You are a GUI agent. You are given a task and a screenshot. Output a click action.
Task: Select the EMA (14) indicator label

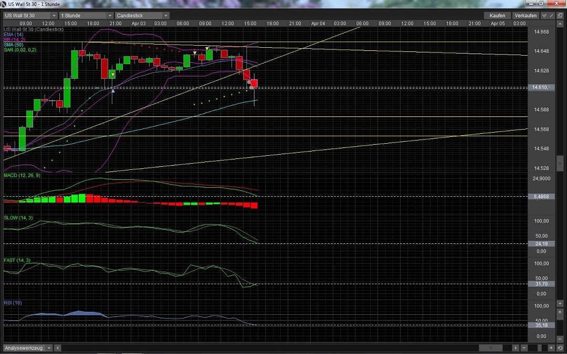13,34
